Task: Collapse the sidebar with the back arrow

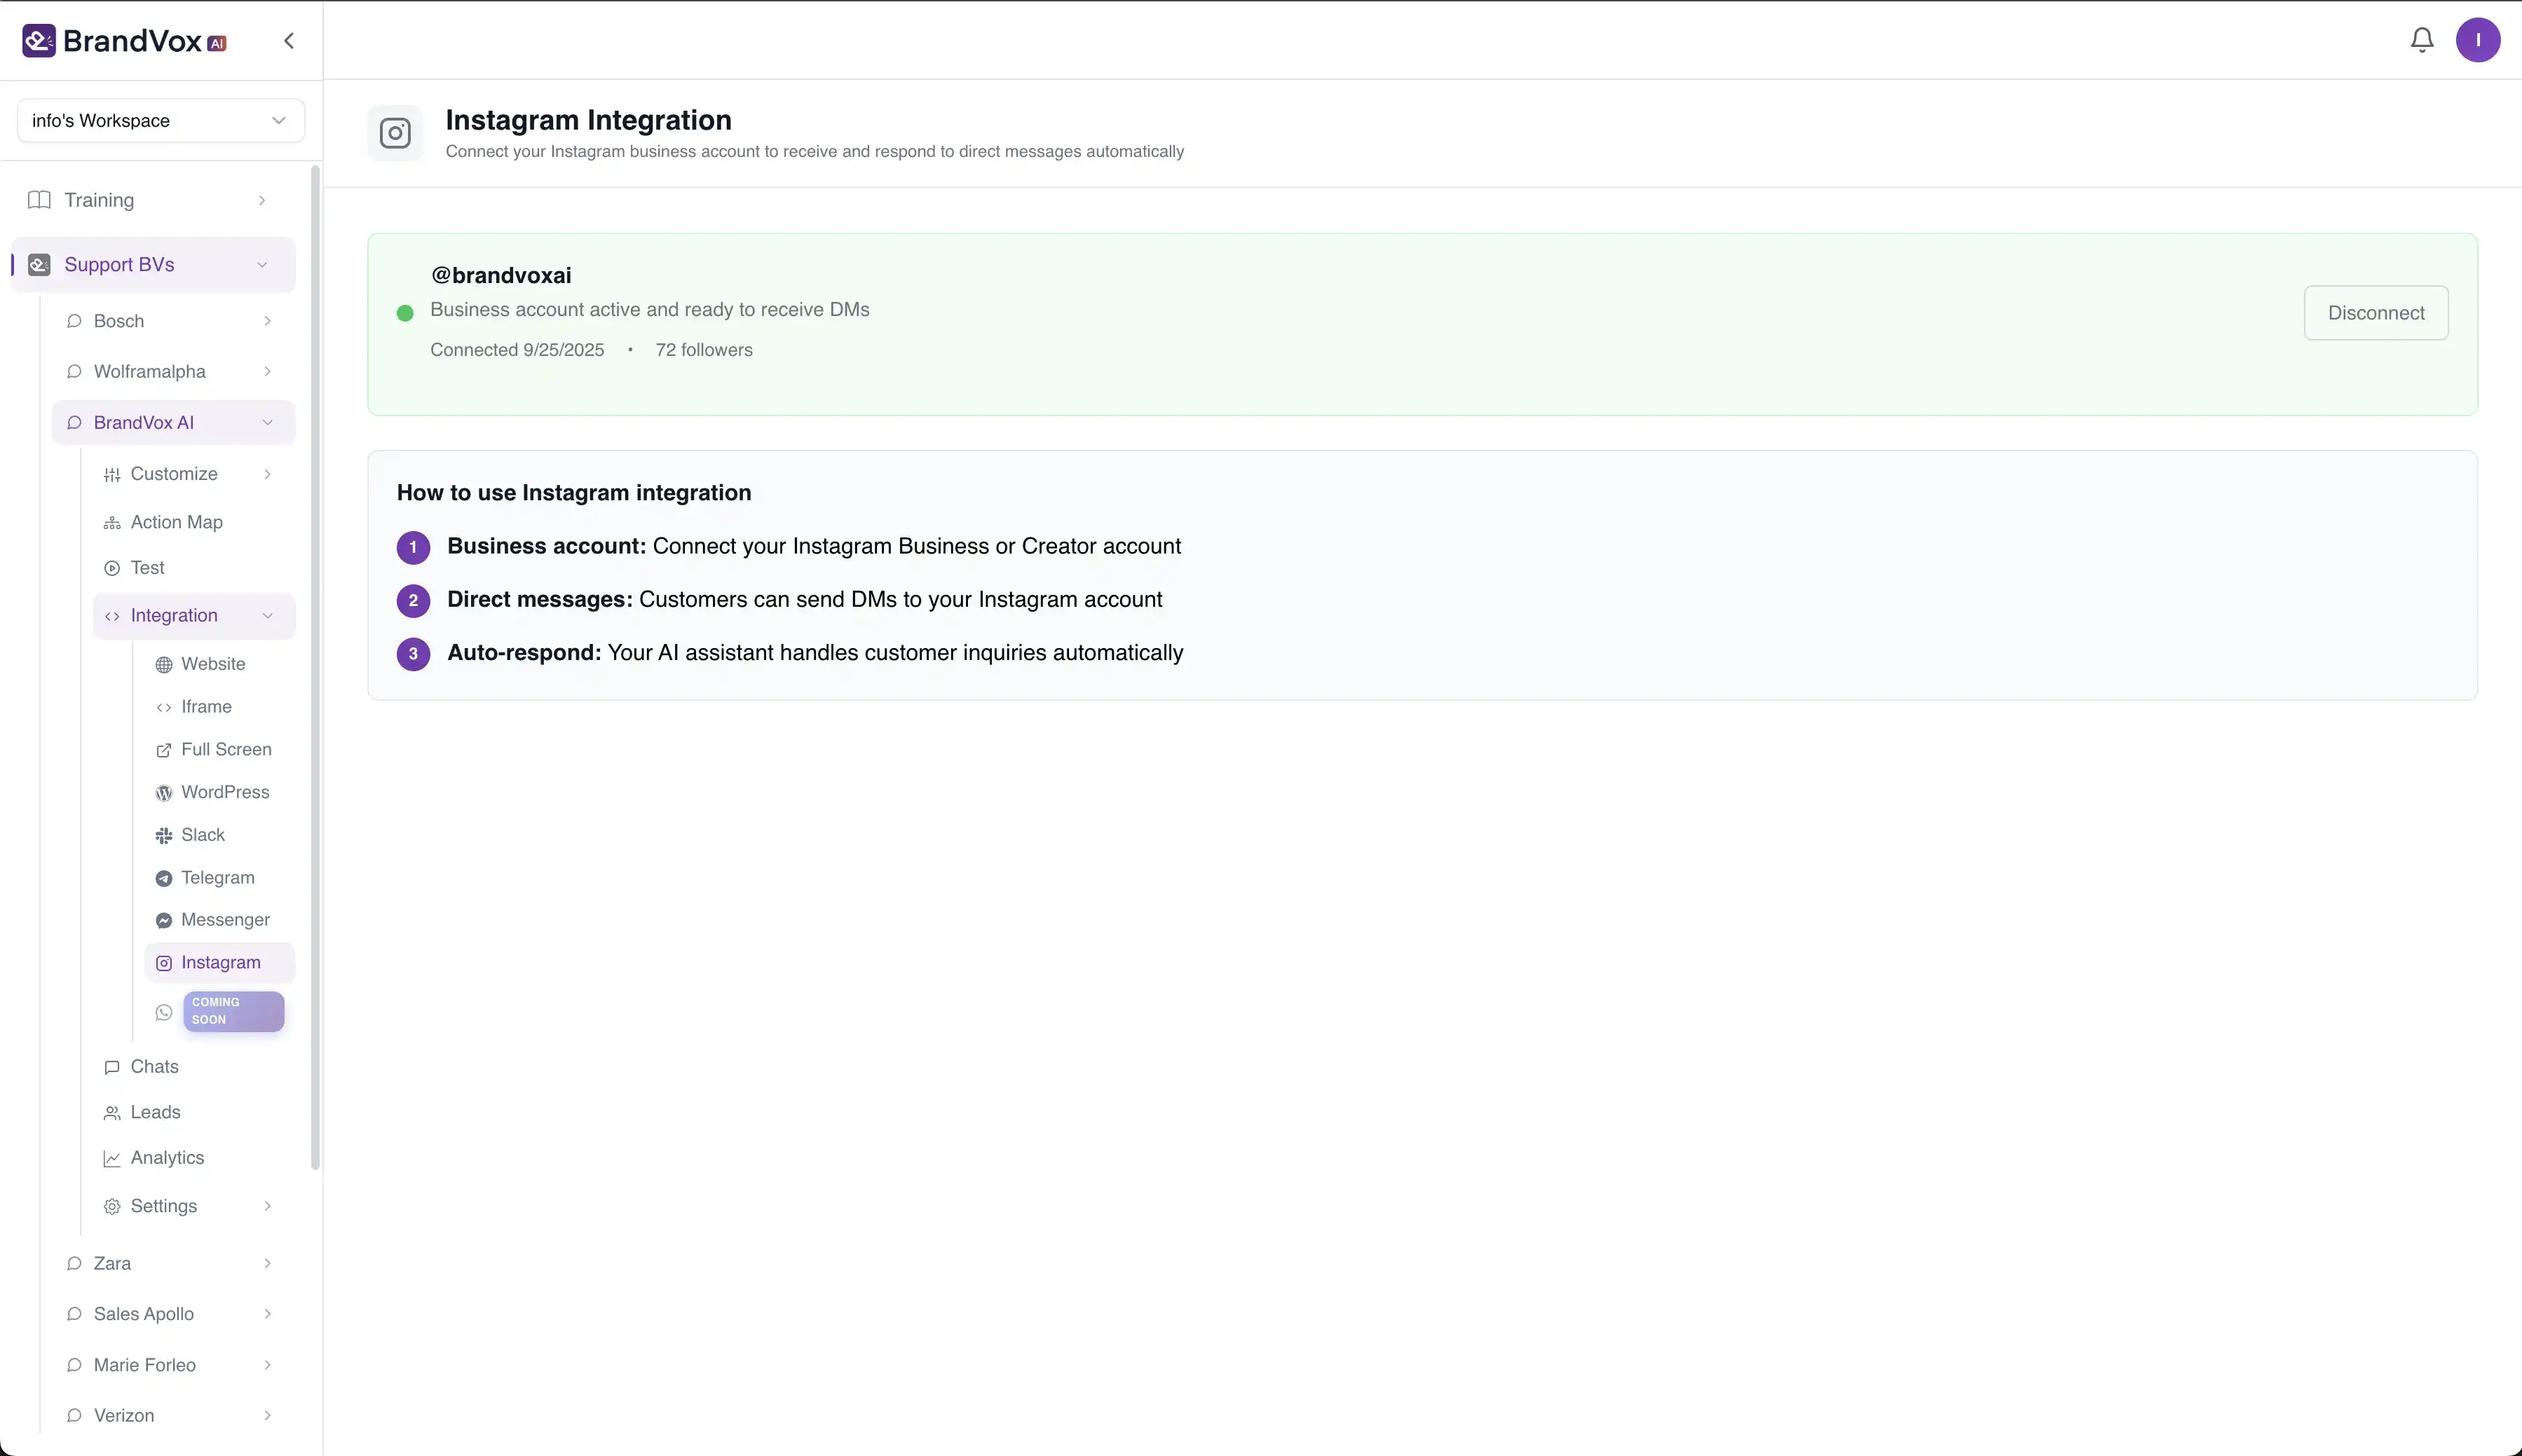Action: tap(289, 41)
